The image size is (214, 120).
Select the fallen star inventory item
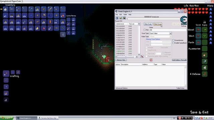(x=37, y=28)
